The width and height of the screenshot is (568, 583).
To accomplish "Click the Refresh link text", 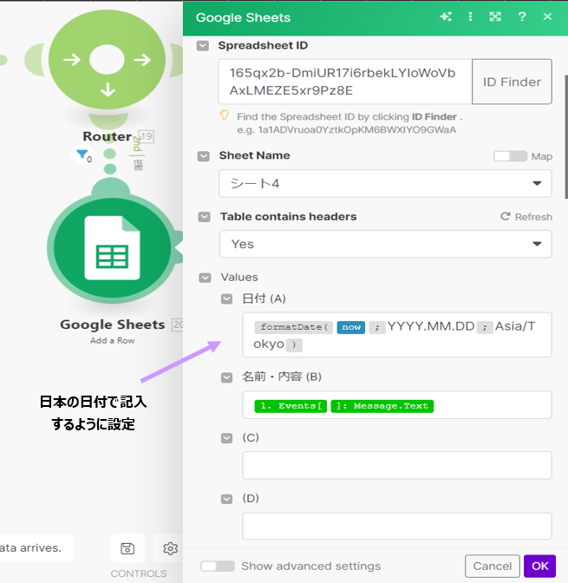I will (533, 217).
